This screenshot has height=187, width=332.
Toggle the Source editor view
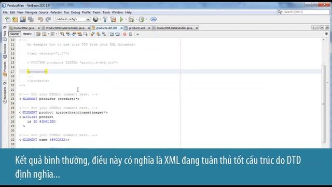pyautogui.click(x=15, y=34)
